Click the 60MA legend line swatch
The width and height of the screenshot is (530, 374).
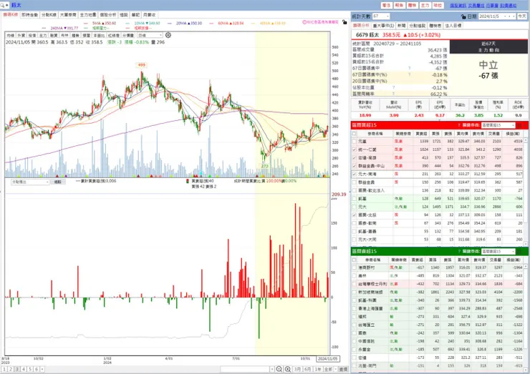[211, 24]
